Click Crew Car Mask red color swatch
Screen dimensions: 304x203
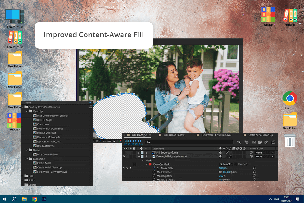pos(150,164)
